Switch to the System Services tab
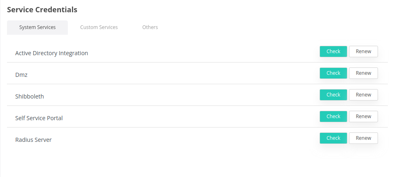This screenshot has width=416, height=177. 37,27
